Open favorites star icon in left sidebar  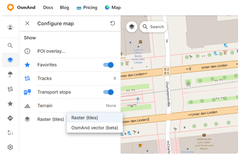tap(10, 104)
